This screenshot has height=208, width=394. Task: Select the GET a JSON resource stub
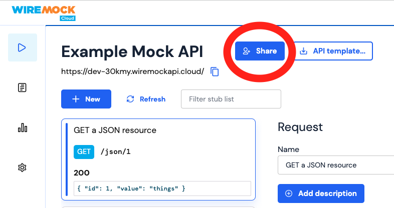[x=158, y=159]
